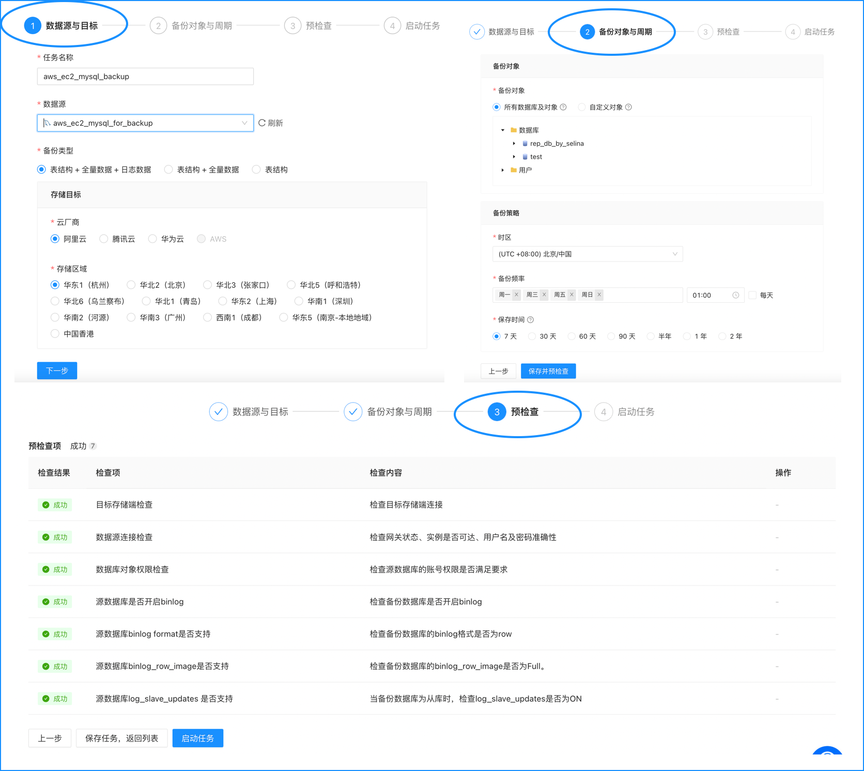Click the 保存并预检查 button
The height and width of the screenshot is (771, 864).
[548, 371]
